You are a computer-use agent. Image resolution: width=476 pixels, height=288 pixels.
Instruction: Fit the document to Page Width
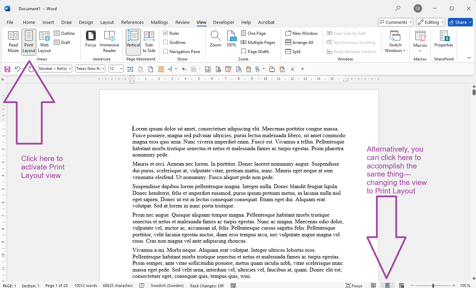[x=255, y=52]
